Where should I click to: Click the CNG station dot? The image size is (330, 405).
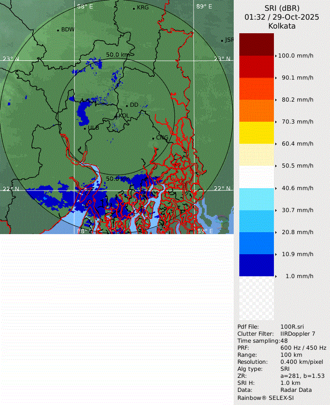tap(153, 138)
